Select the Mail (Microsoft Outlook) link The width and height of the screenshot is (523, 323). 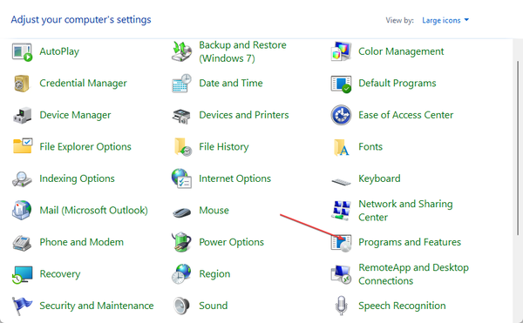94,211
